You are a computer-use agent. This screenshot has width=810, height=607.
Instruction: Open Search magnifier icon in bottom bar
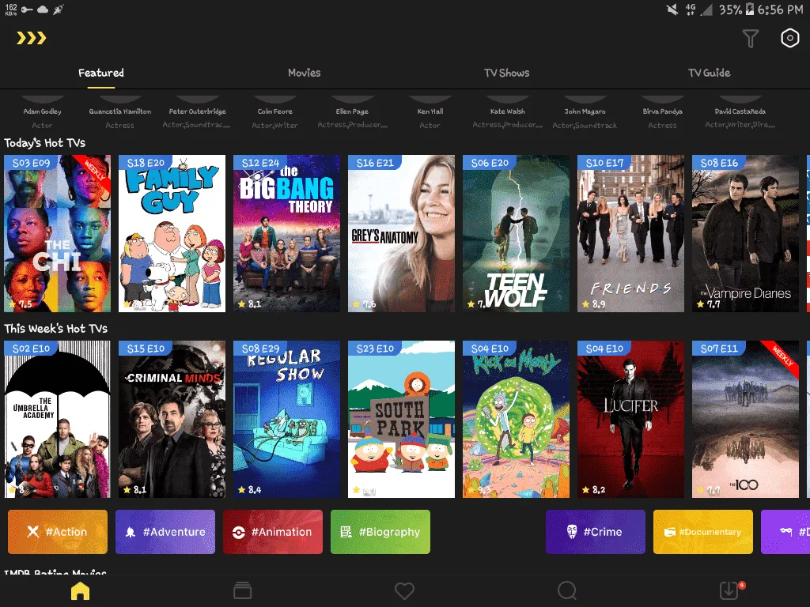tap(566, 591)
